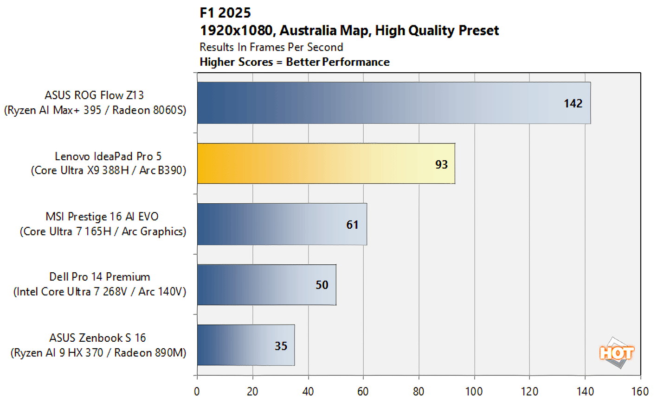657x401 pixels.
Task: Click the 93 score value label
Action: [441, 164]
